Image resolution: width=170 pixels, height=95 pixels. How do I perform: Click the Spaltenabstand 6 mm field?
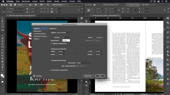[x=66, y=40]
